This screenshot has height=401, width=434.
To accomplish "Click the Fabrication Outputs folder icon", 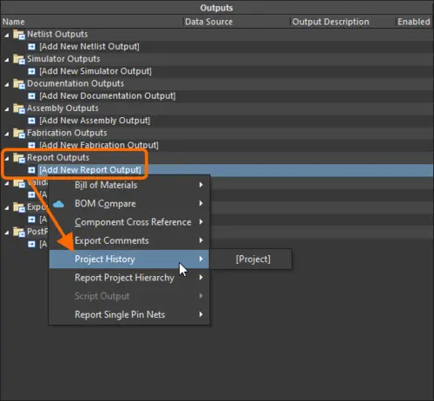I will click(x=19, y=134).
